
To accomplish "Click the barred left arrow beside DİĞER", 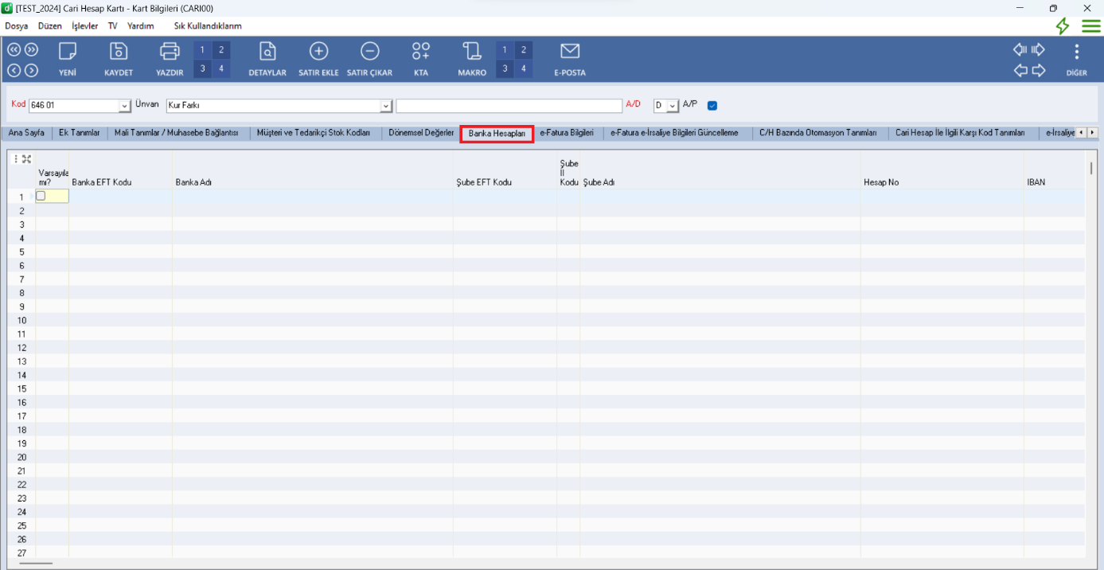I will (x=1020, y=50).
